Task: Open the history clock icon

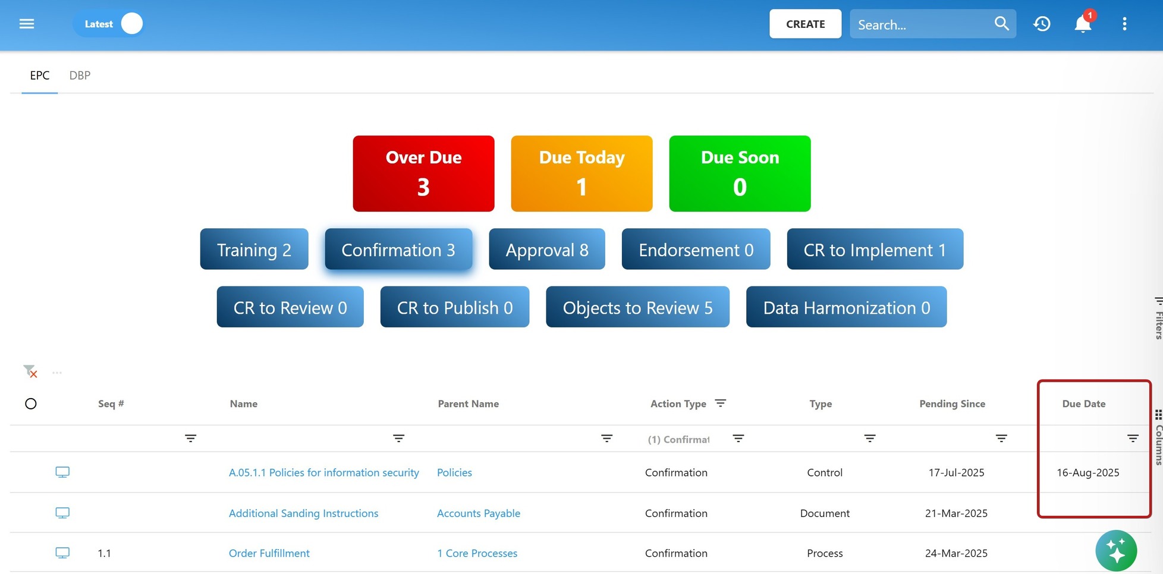Action: [1042, 24]
